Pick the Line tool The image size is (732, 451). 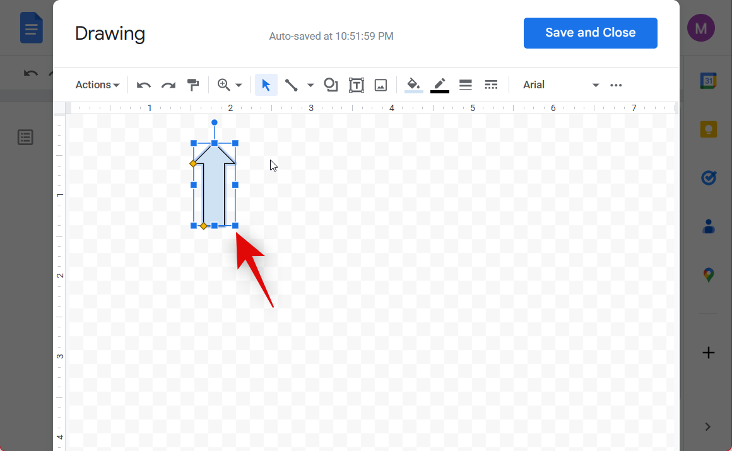[291, 85]
